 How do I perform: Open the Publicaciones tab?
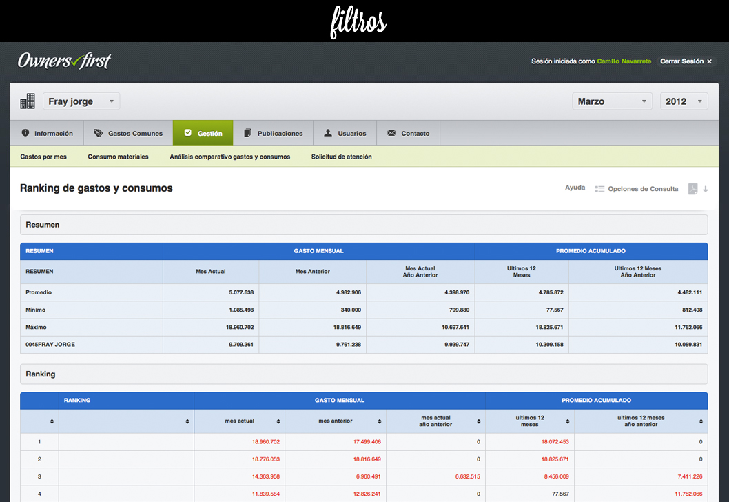coord(274,133)
